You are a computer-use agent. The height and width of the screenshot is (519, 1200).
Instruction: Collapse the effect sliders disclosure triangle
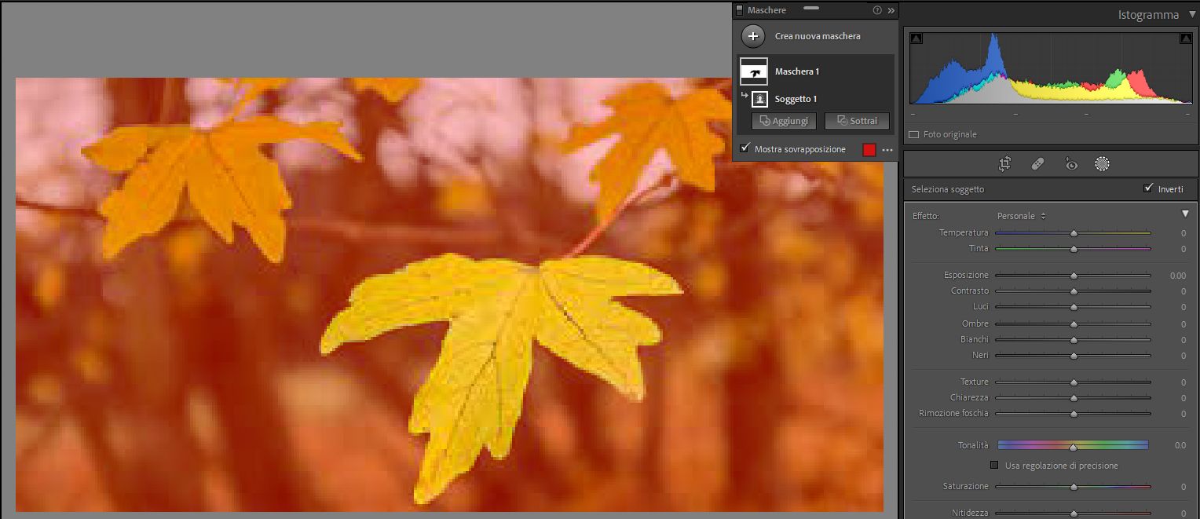point(1186,214)
